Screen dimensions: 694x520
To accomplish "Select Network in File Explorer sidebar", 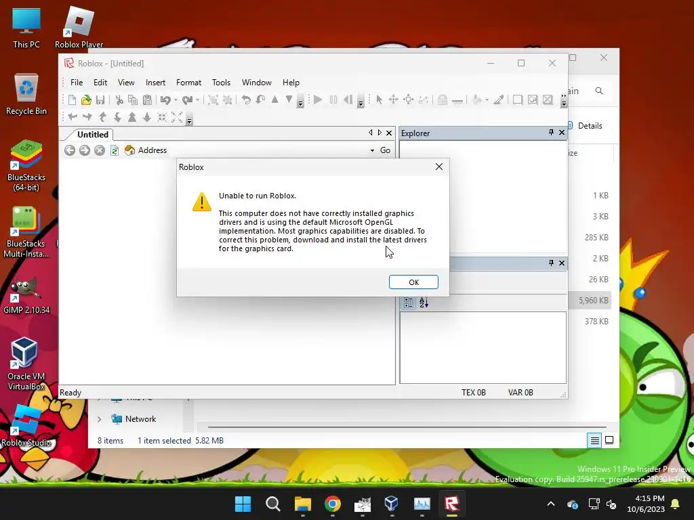I will click(140, 418).
